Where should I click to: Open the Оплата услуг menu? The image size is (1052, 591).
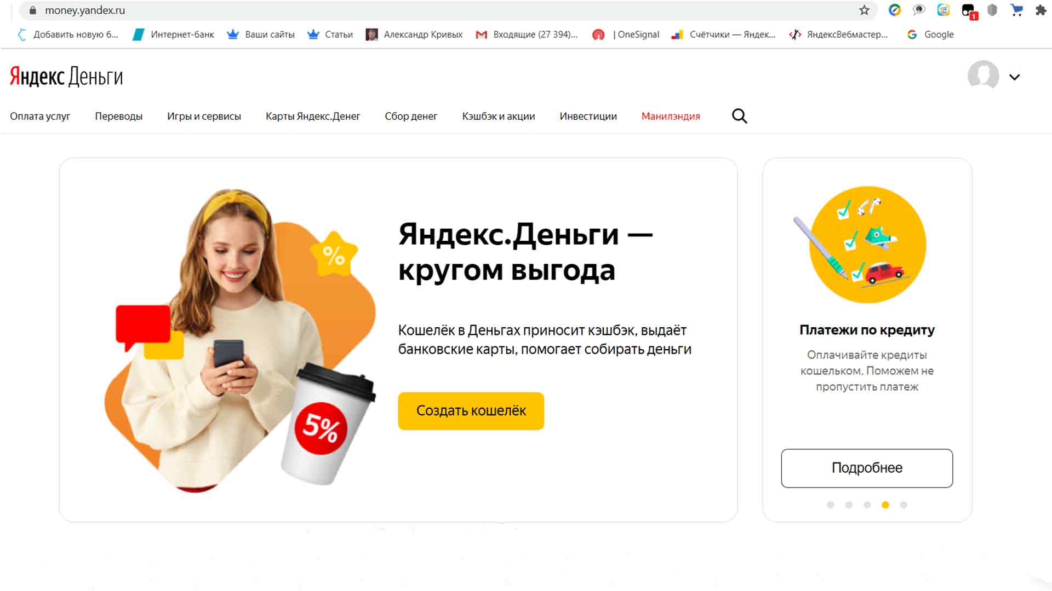click(x=40, y=117)
